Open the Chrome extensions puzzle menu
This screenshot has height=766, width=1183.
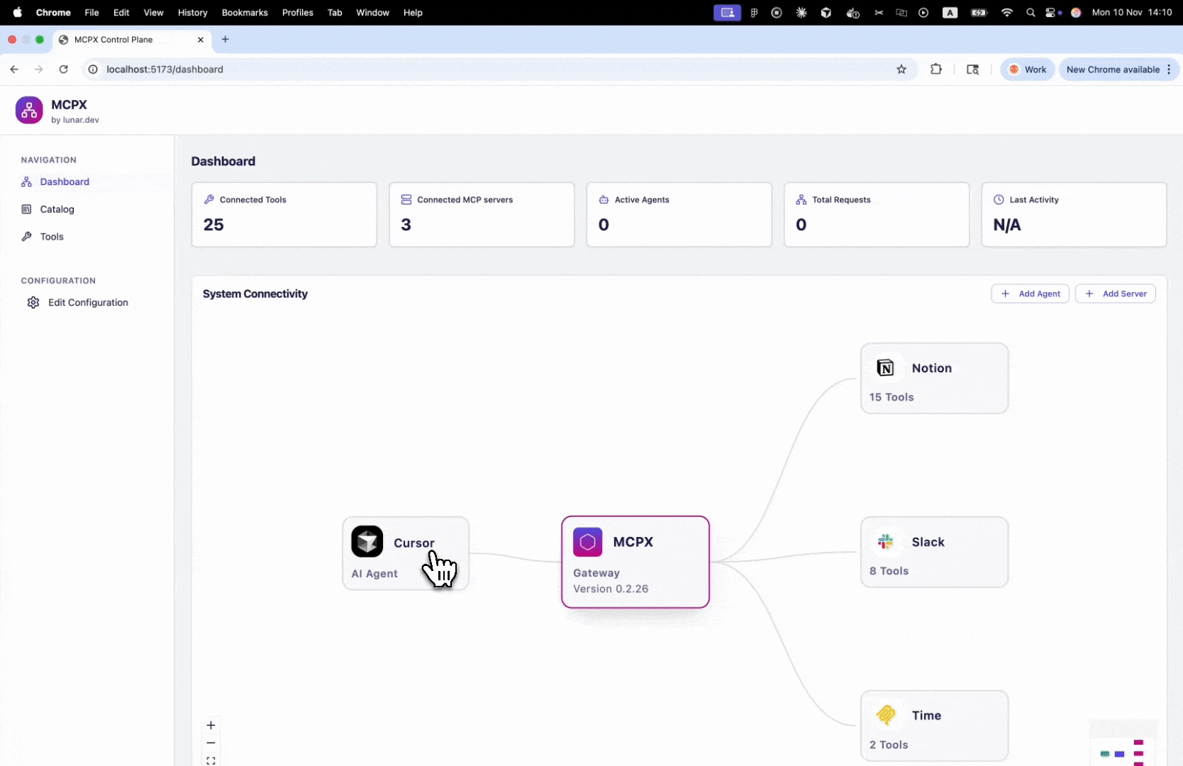[x=936, y=69]
